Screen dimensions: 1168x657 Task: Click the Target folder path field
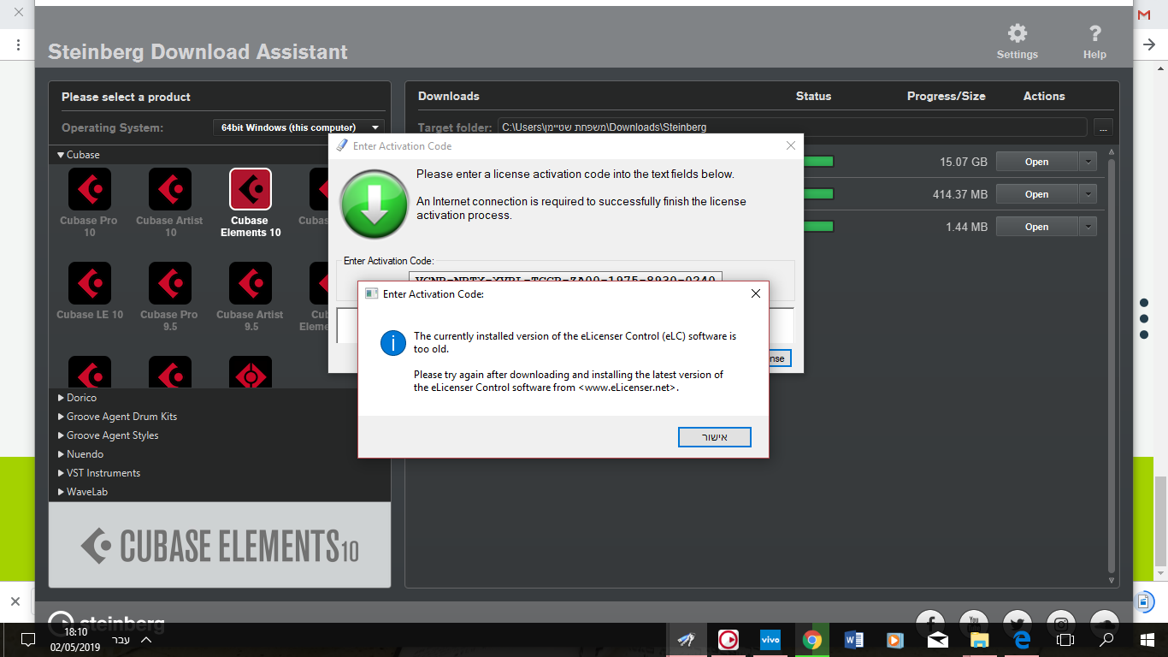click(x=793, y=127)
